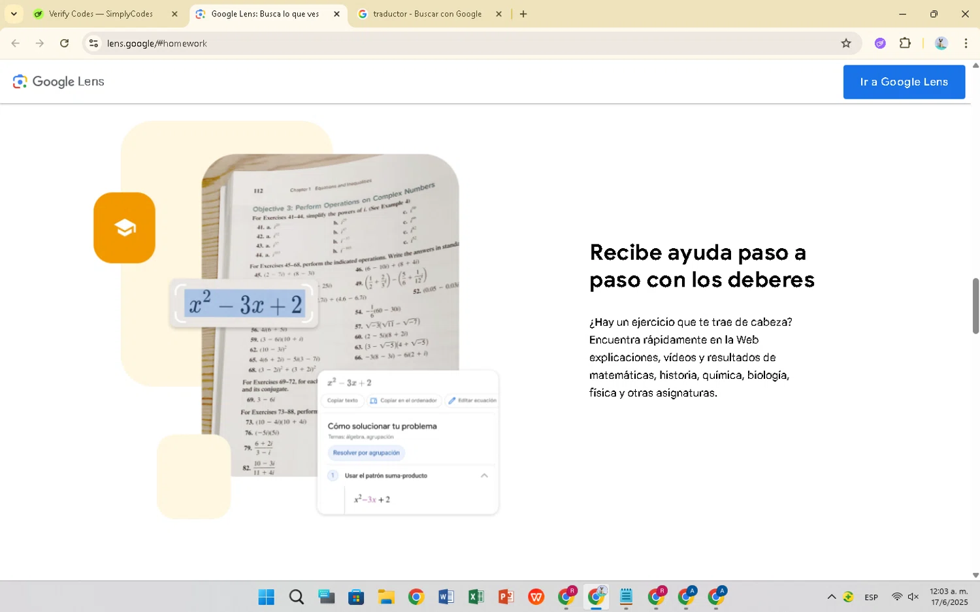Minimize the Chrome window
Image resolution: width=980 pixels, height=612 pixels.
click(902, 14)
